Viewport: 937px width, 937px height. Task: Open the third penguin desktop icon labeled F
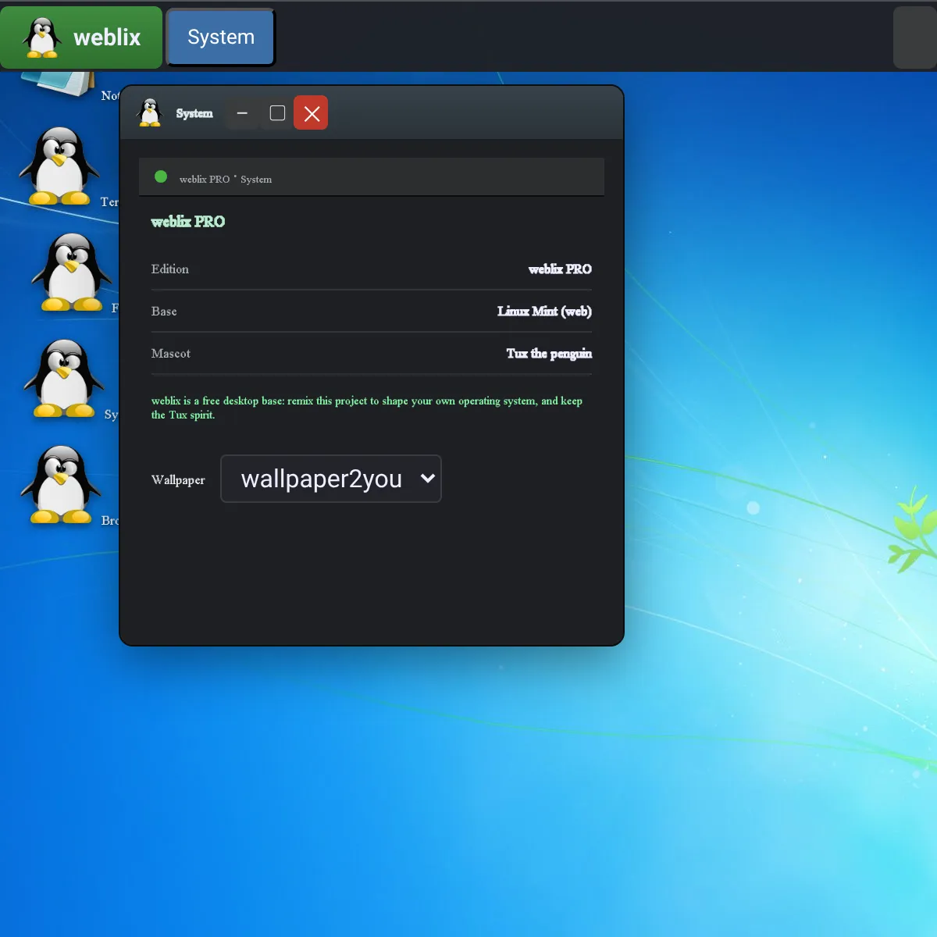click(71, 272)
